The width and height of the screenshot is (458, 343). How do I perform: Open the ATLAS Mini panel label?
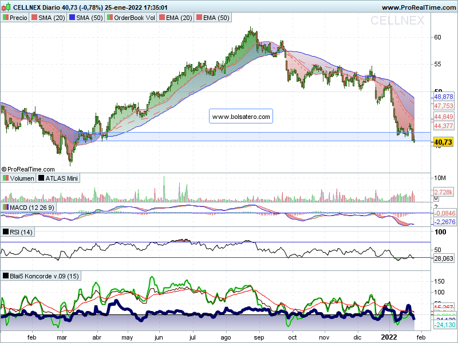pos(58,178)
